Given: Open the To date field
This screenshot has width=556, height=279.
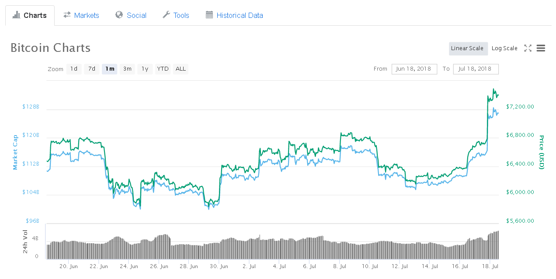Looking at the screenshot, I should coord(476,69).
